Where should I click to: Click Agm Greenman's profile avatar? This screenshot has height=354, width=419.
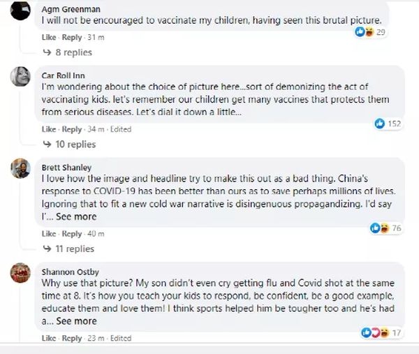(x=21, y=11)
